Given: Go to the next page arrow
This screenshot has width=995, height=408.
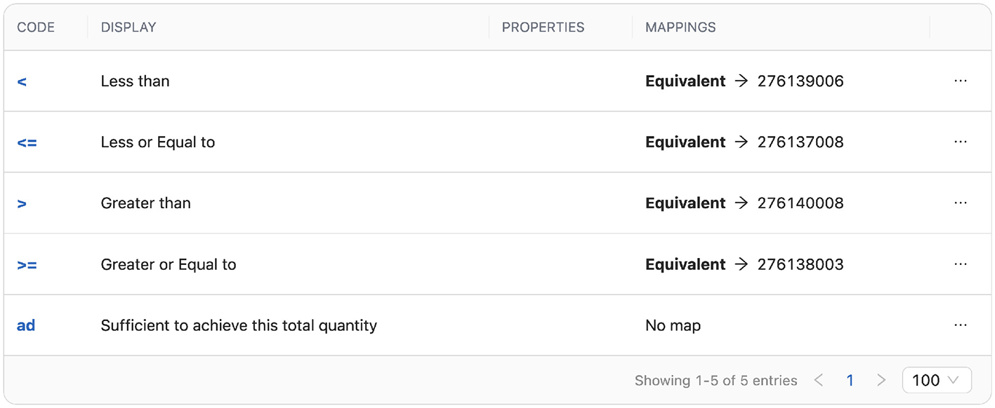Looking at the screenshot, I should coord(881,380).
